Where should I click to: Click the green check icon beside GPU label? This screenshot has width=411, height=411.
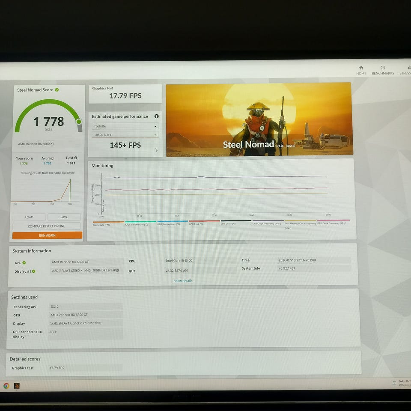(24, 262)
